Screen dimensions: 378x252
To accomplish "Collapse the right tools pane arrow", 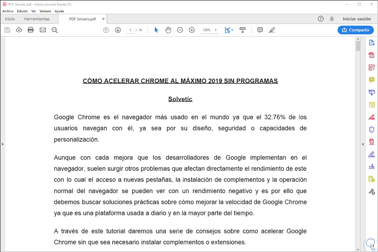I will (x=363, y=144).
